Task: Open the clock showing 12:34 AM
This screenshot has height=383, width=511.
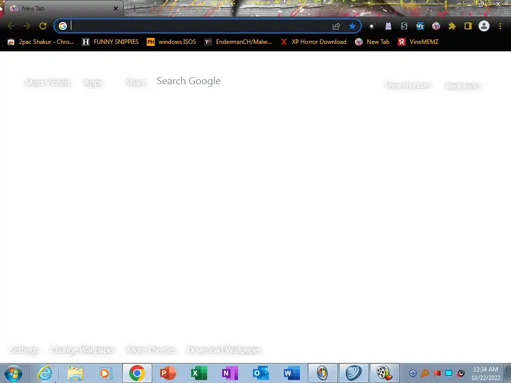Action: pos(486,374)
